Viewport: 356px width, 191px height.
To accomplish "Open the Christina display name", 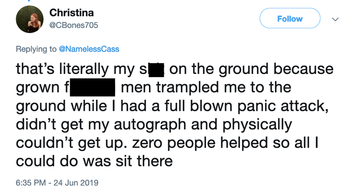I will [x=72, y=13].
